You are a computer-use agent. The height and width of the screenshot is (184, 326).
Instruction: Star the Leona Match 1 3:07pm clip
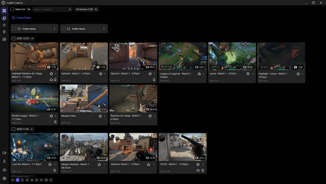[x=248, y=74]
